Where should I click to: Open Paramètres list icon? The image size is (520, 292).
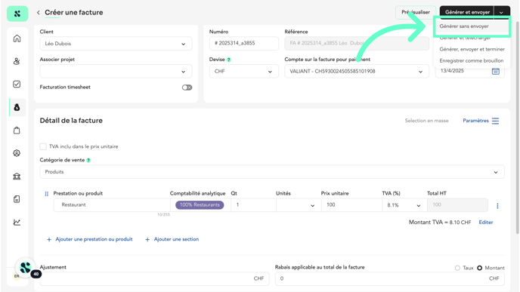coord(496,121)
